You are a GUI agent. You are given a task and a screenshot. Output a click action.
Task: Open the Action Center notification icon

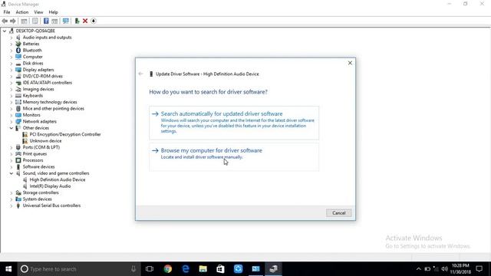[479, 269]
